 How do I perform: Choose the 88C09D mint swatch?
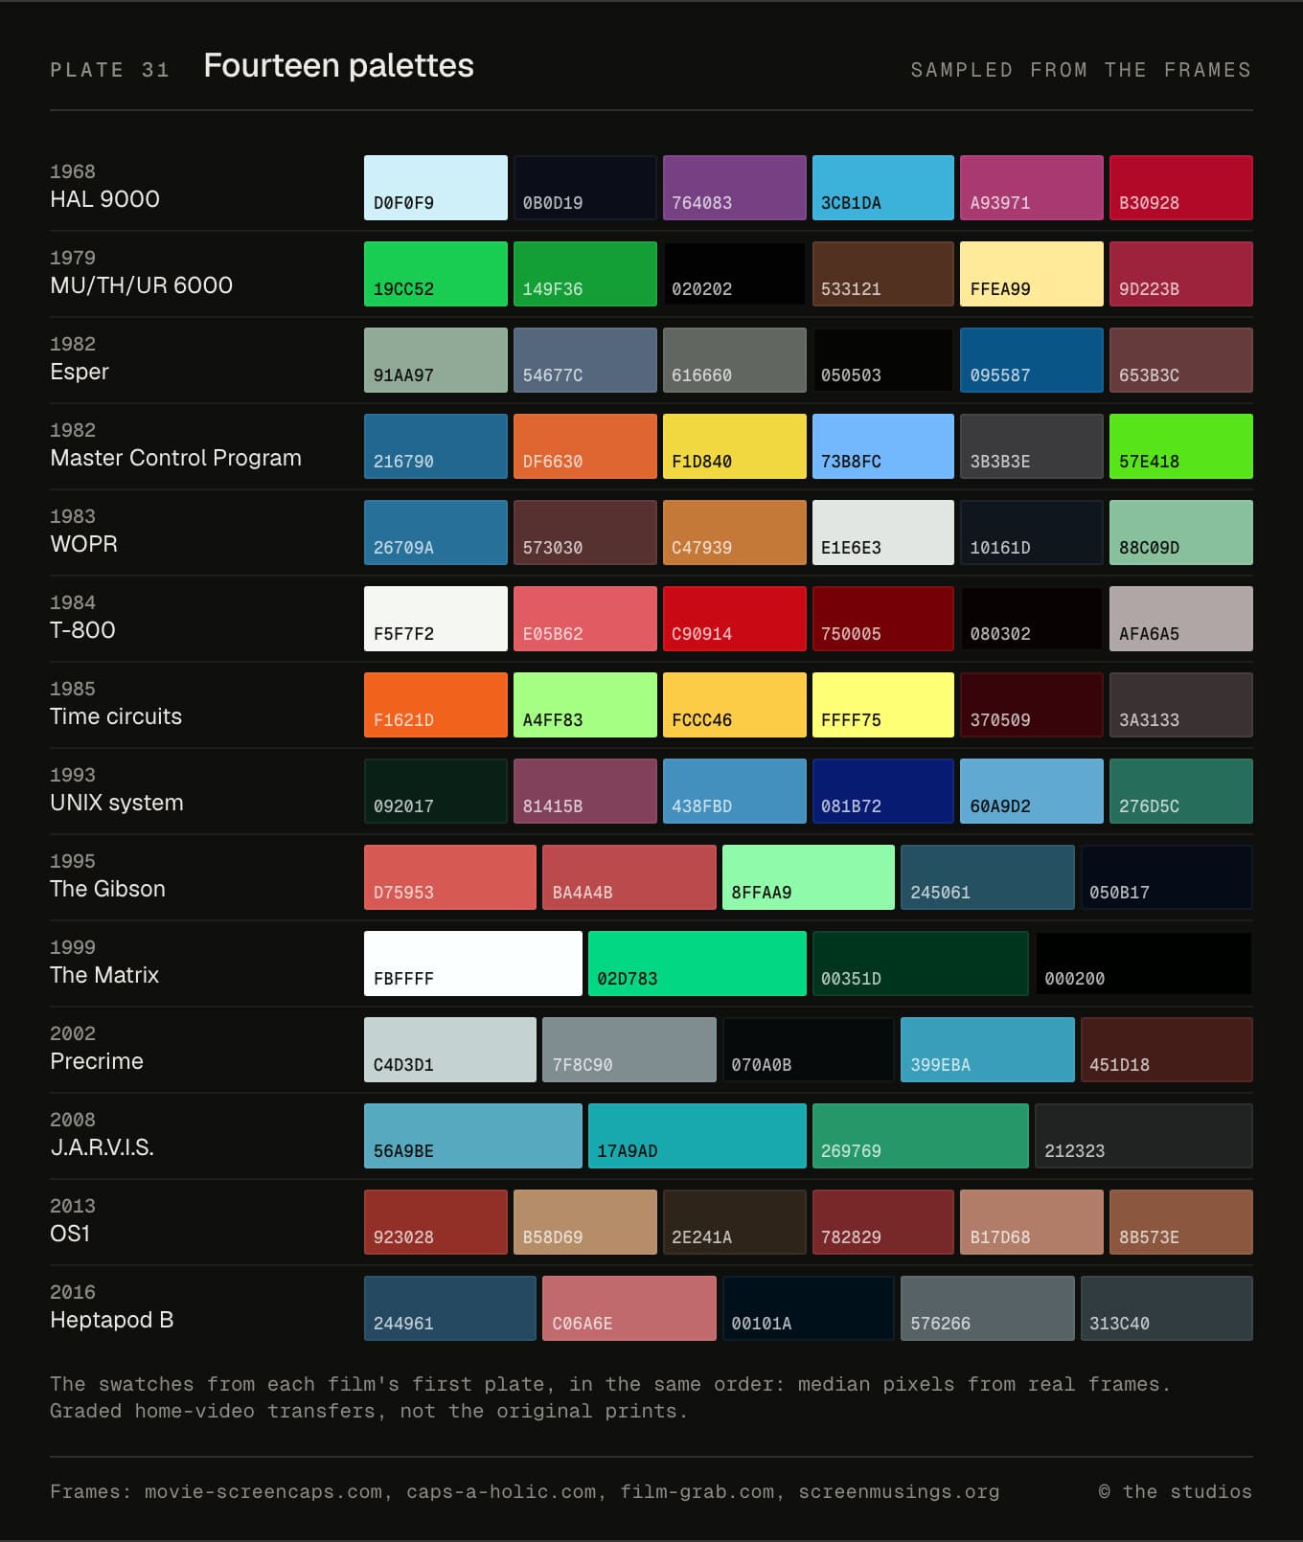tap(1181, 533)
